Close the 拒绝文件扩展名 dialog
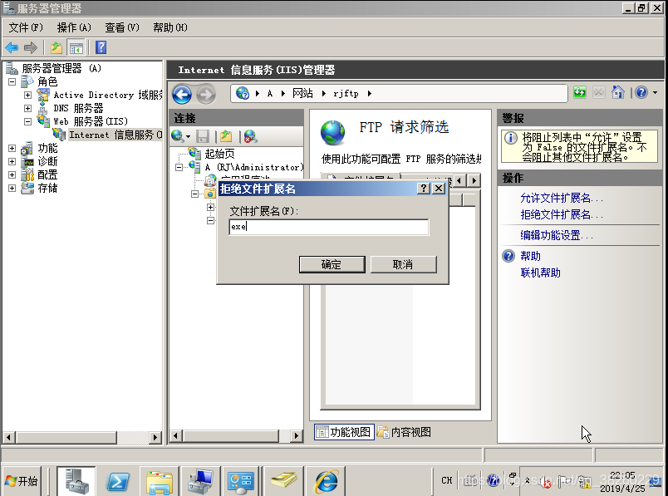The width and height of the screenshot is (668, 496). click(x=439, y=189)
